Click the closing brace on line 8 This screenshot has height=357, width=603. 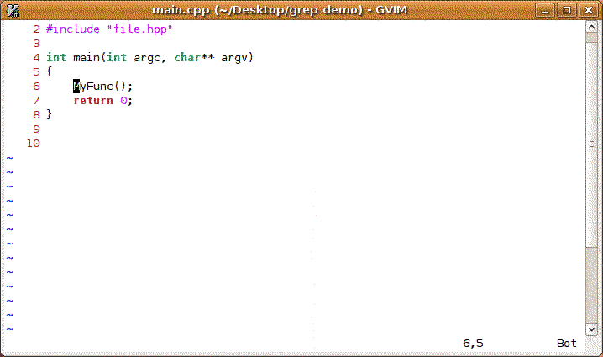click(49, 114)
